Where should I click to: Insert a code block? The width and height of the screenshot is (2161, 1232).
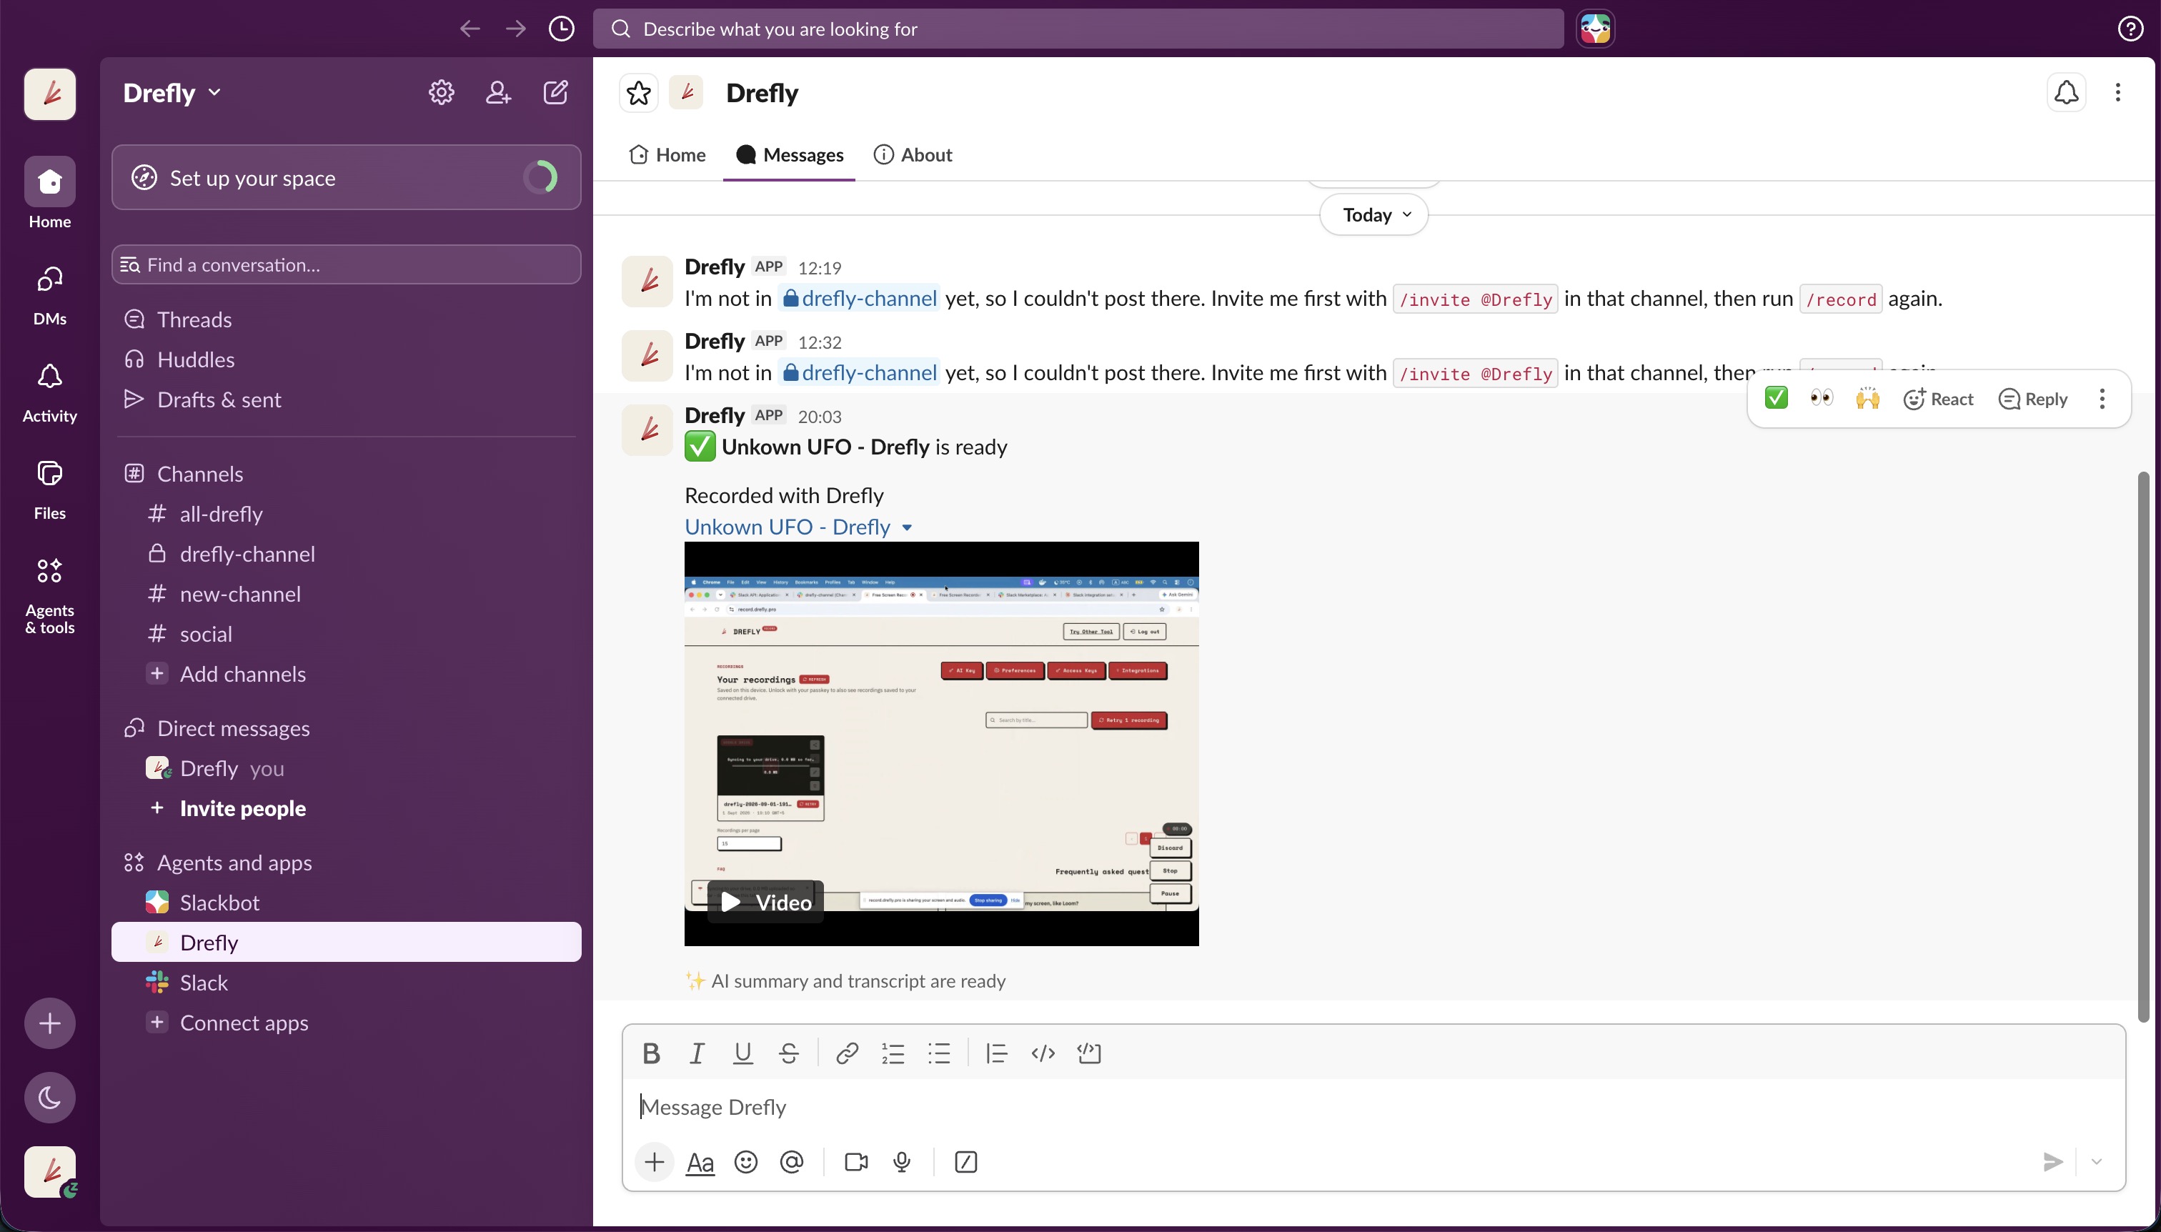pos(1089,1053)
